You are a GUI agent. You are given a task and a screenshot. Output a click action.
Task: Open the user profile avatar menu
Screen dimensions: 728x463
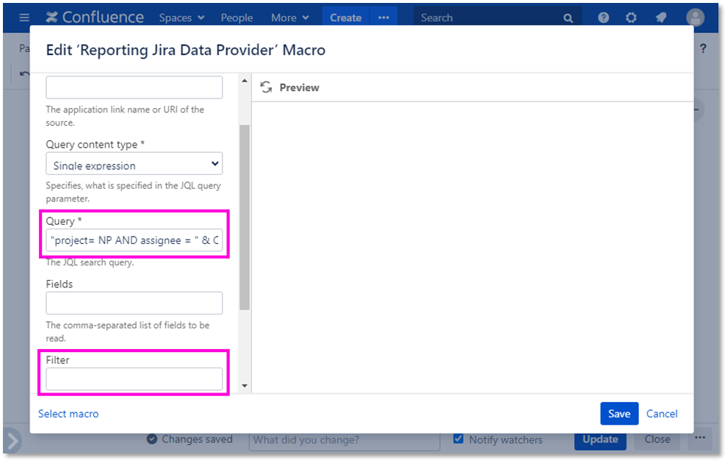point(695,18)
